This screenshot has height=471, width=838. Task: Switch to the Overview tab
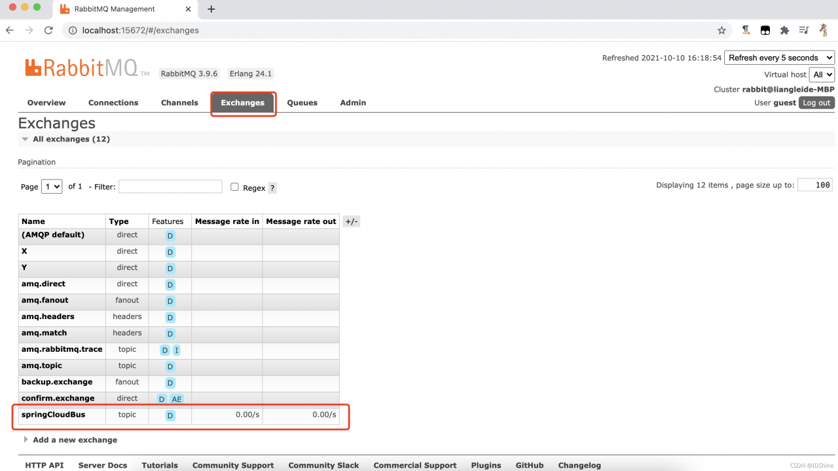[46, 103]
